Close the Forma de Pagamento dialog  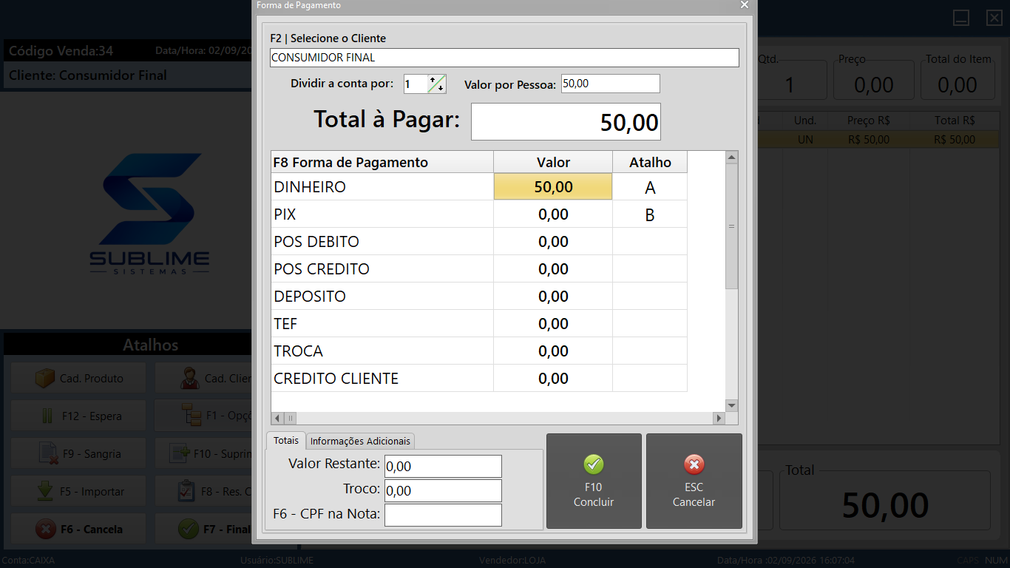[745, 5]
